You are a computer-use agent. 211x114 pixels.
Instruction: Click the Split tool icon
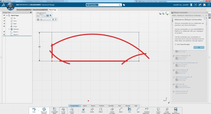click(x=138, y=110)
